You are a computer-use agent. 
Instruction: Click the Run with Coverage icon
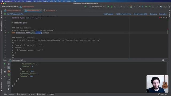coord(115,7)
